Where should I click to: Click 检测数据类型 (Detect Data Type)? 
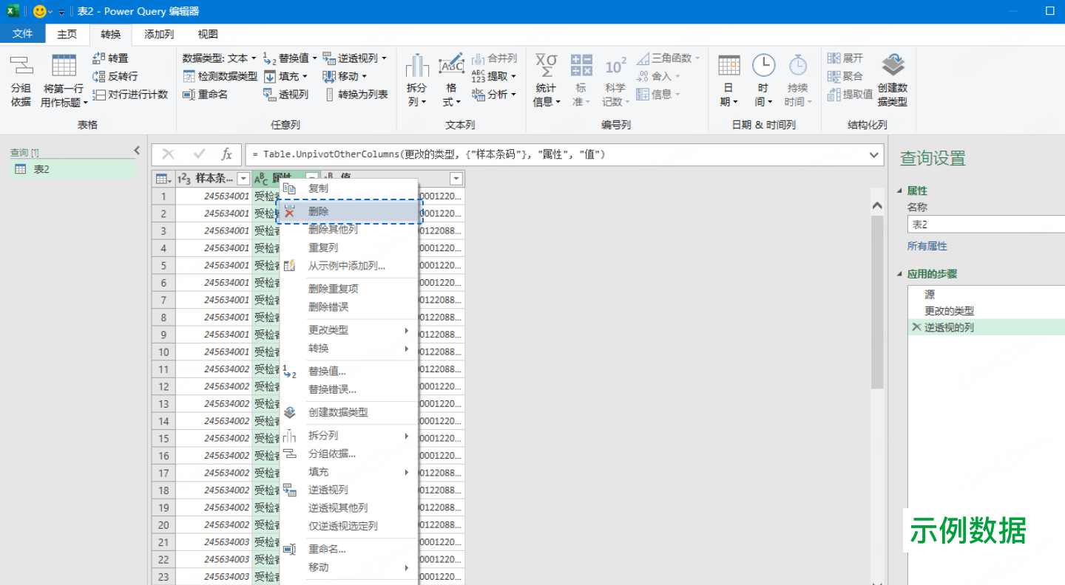pyautogui.click(x=214, y=75)
